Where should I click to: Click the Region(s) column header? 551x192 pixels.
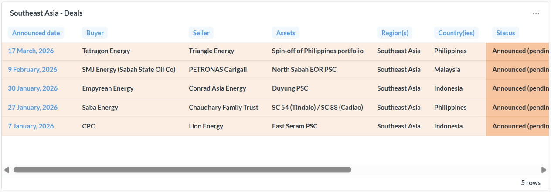point(395,33)
